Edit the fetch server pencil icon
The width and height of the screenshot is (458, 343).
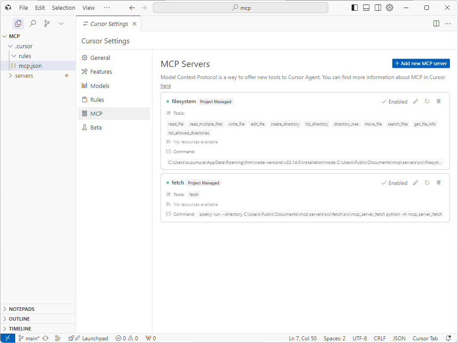(416, 183)
